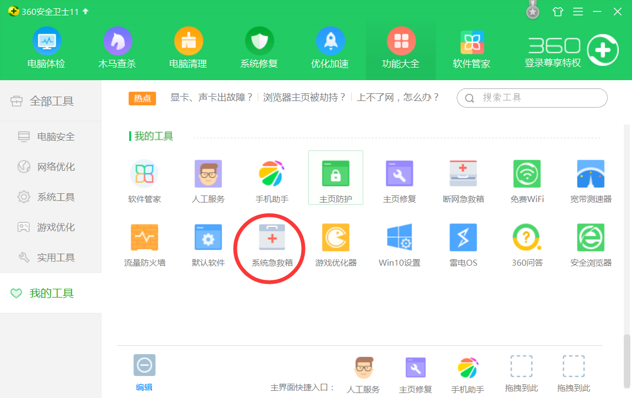Click the medal badge icon

pos(533,10)
